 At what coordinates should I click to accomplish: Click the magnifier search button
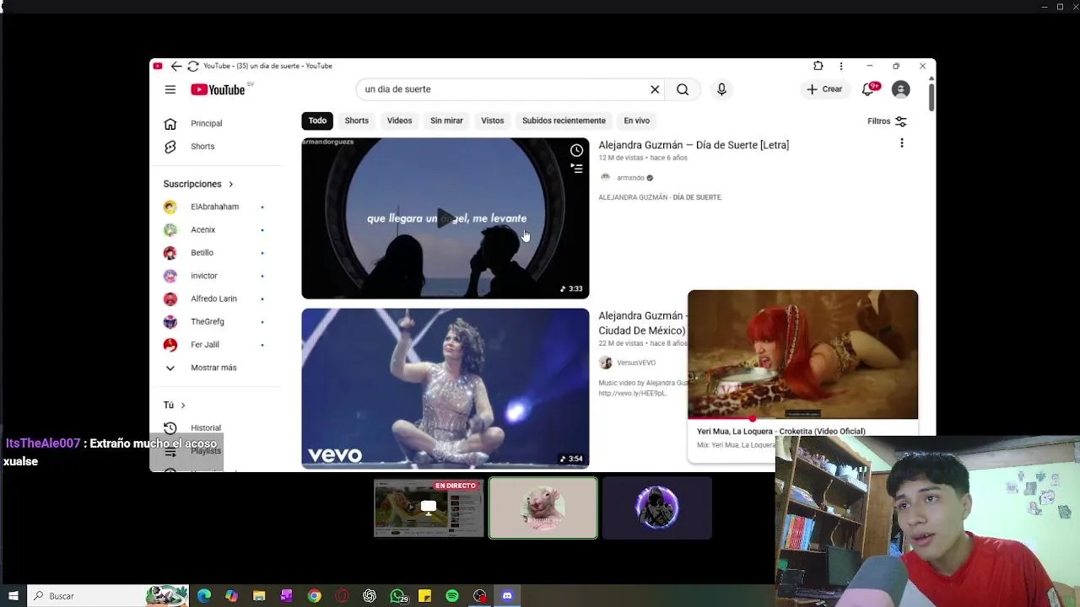pyautogui.click(x=683, y=89)
